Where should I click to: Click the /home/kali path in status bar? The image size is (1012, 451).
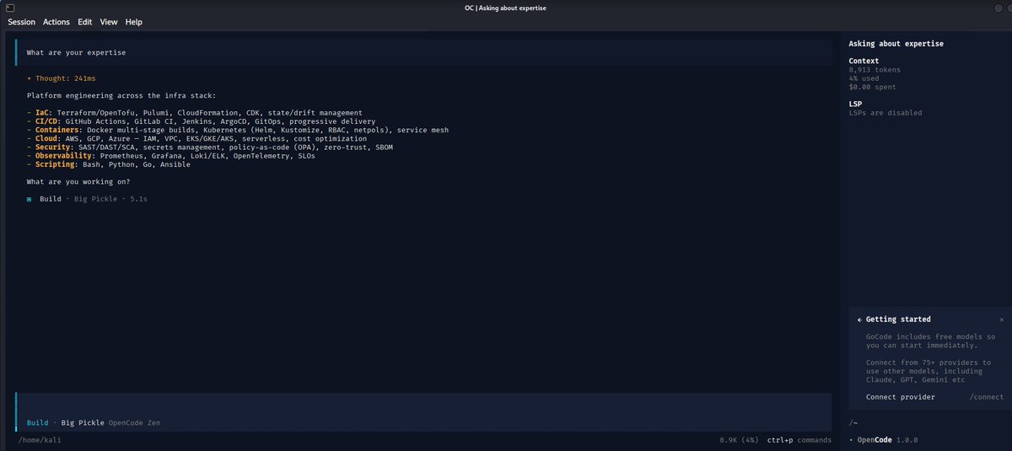[x=40, y=440]
